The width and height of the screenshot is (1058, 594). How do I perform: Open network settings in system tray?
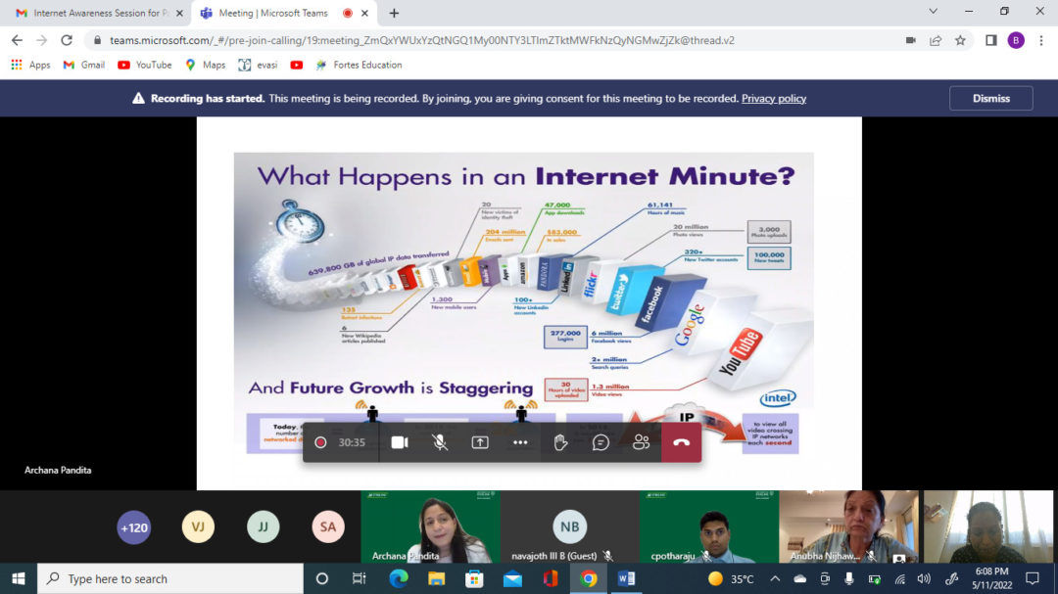[900, 578]
